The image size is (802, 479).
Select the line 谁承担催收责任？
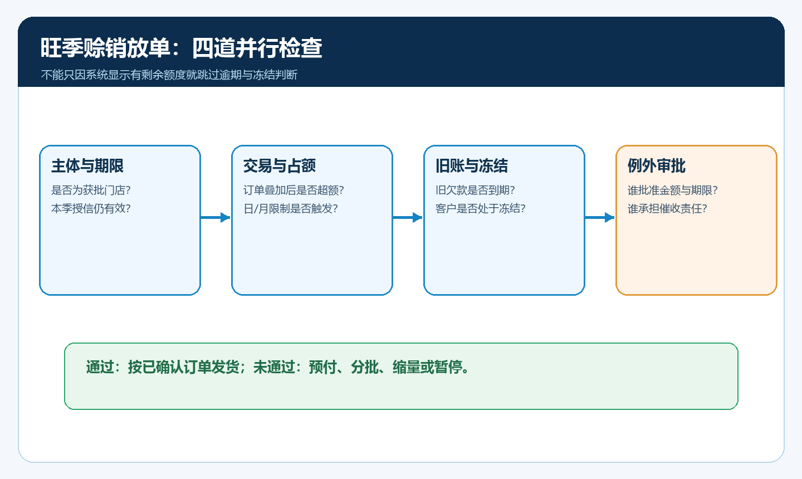pos(667,209)
